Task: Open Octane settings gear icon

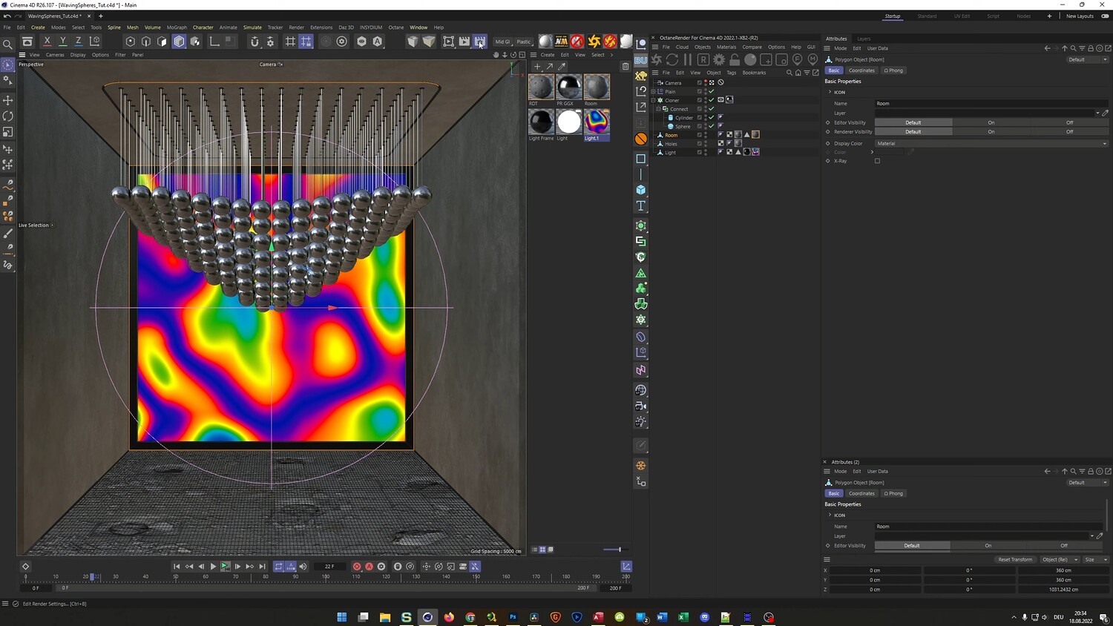Action: (719, 59)
